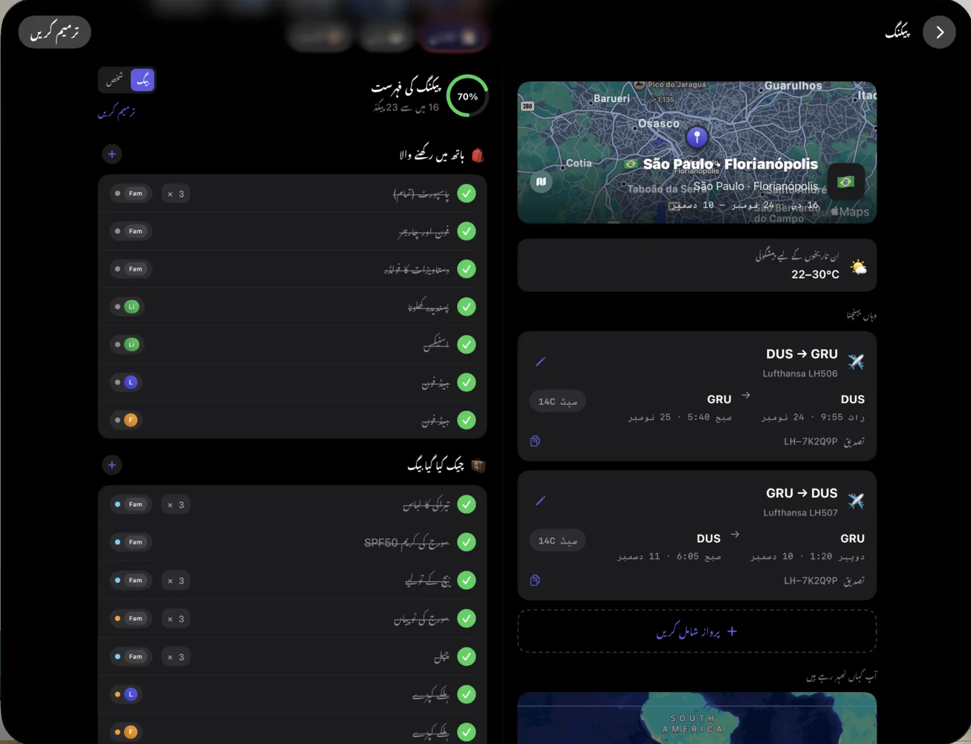Click the ترمیم کریں link under بیگ/شخص switch
This screenshot has height=744, width=971.
(x=117, y=112)
